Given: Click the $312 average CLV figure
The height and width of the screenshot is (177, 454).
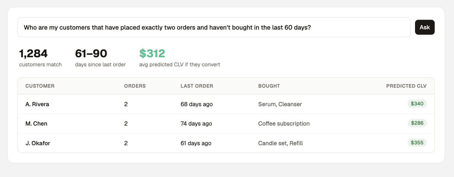Looking at the screenshot, I should tap(152, 53).
